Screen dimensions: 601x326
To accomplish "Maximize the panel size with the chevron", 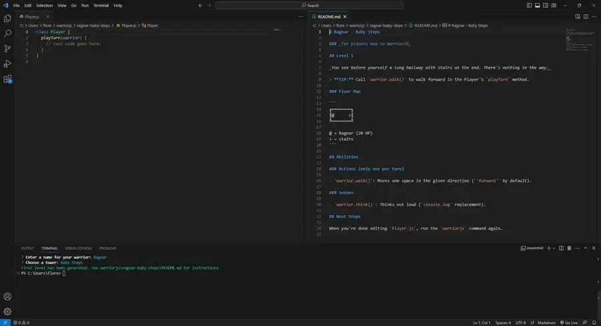I will (584, 248).
